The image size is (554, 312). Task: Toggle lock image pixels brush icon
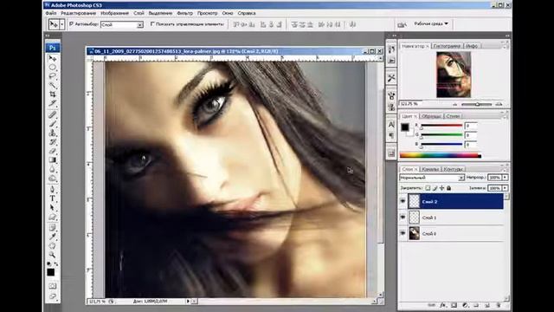[x=435, y=188]
